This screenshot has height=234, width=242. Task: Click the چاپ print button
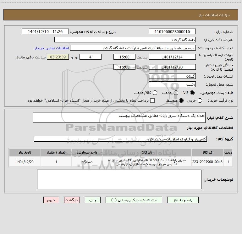click(x=93, y=200)
